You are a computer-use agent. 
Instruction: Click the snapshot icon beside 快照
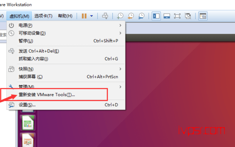coord(11,69)
